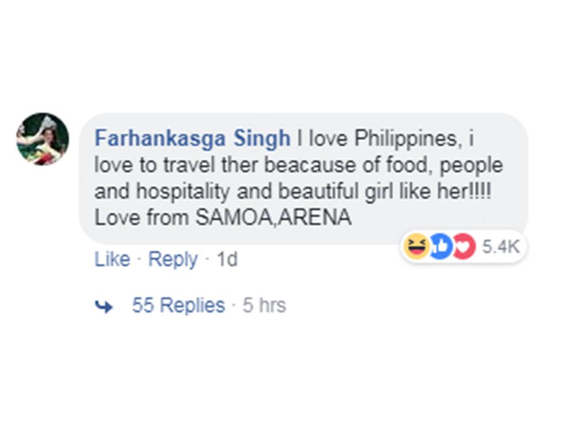The image size is (575, 431).
Task: Click the pill showing all three reaction emojis
Action: [439, 247]
